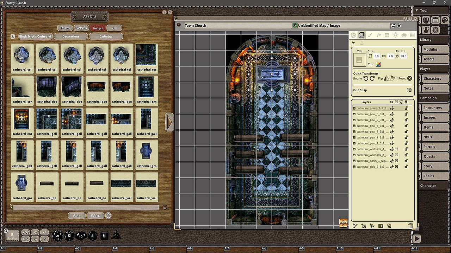This screenshot has width=451, height=253.
Task: Reset the tile transforms
Action: coord(409,78)
